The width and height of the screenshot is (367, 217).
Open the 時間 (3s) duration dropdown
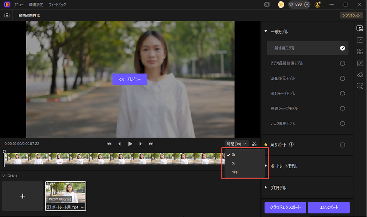coord(237,144)
